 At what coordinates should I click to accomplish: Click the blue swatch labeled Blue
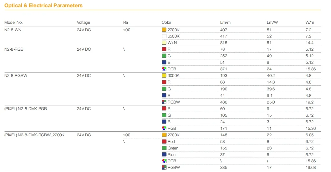[x=164, y=154]
